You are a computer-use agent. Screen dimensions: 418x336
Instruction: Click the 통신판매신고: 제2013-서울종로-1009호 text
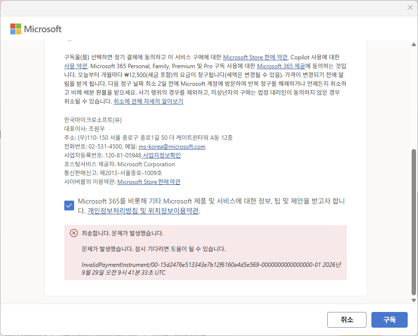point(113,173)
